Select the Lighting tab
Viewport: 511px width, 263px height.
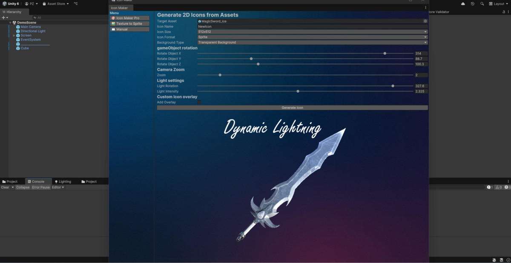(x=63, y=182)
